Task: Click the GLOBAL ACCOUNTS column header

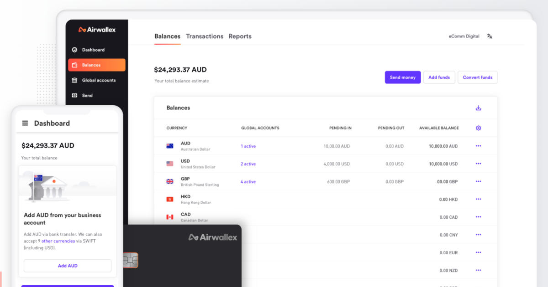Action: click(260, 128)
